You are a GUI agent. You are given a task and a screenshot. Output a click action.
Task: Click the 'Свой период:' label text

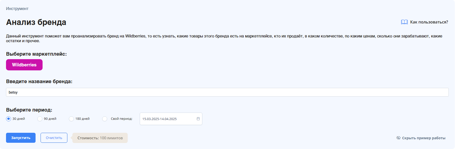click(x=121, y=119)
